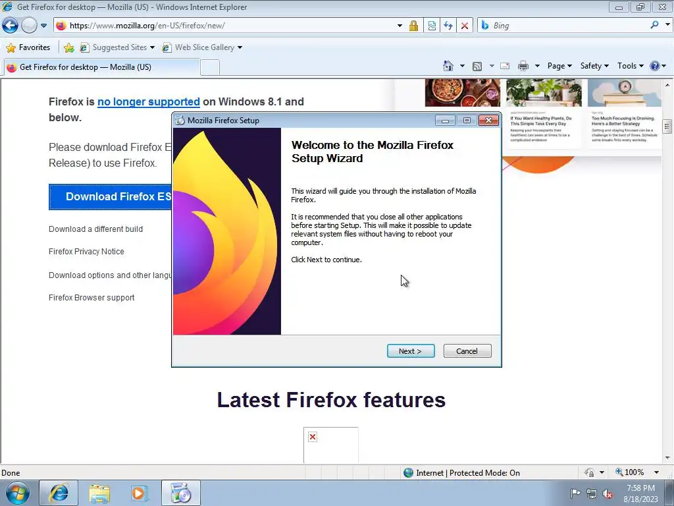Click the scrollbar up arrow

(x=667, y=85)
